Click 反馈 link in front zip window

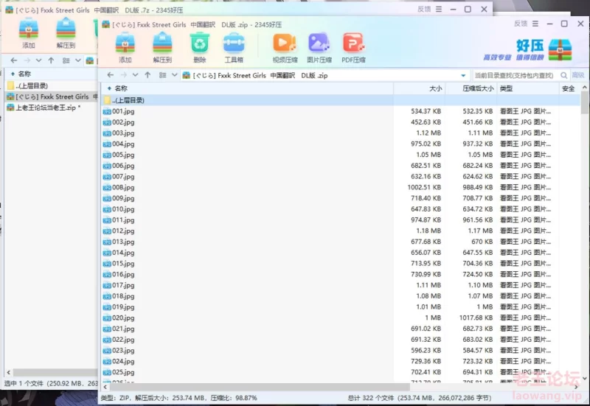coord(521,24)
